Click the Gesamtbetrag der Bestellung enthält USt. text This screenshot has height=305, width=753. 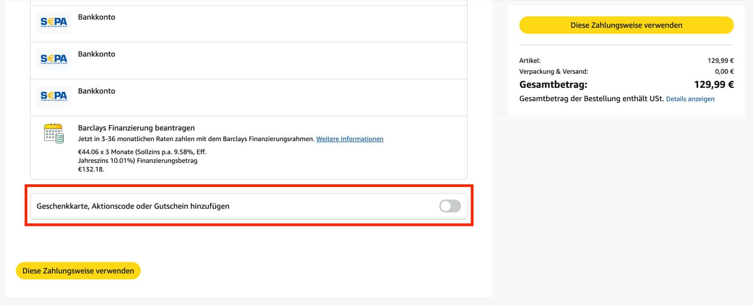click(x=591, y=99)
